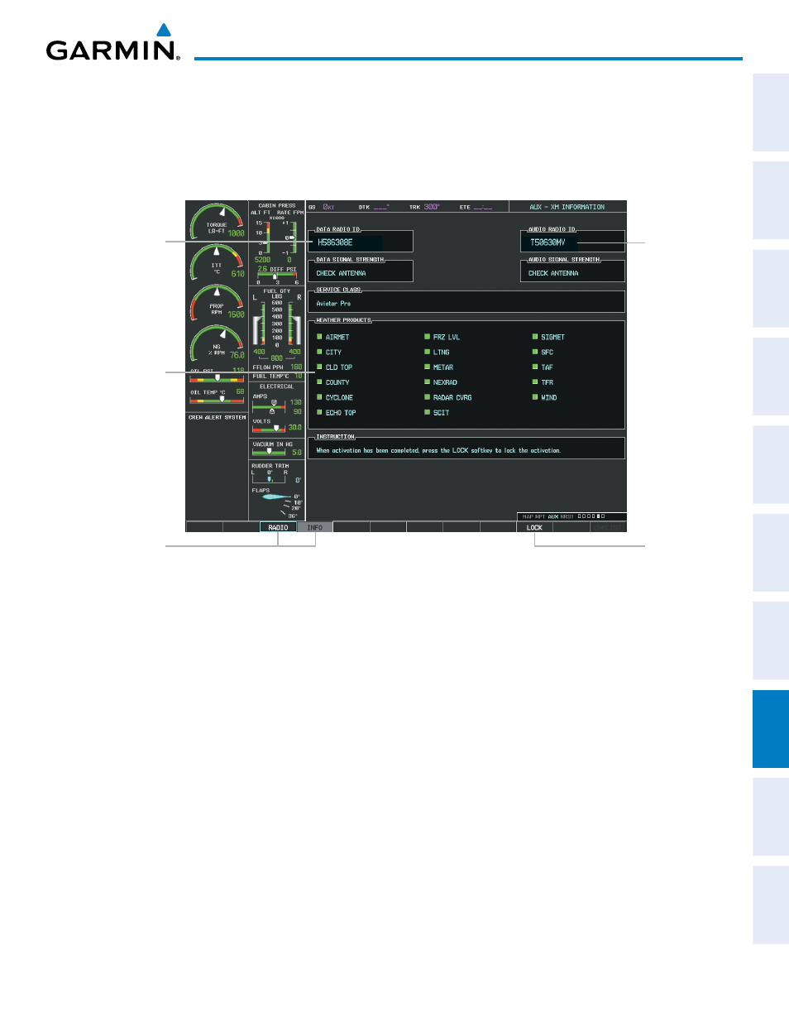The height and width of the screenshot is (1022, 789).
Task: Click the FFLOW PPH 180 readout
Action: click(277, 367)
